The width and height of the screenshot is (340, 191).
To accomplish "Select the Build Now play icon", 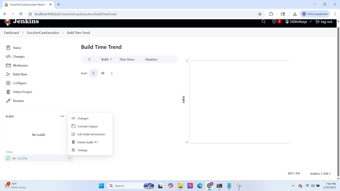I will 8,74.
